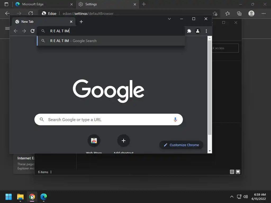Open Chrome three-dot menu

pos(206,31)
